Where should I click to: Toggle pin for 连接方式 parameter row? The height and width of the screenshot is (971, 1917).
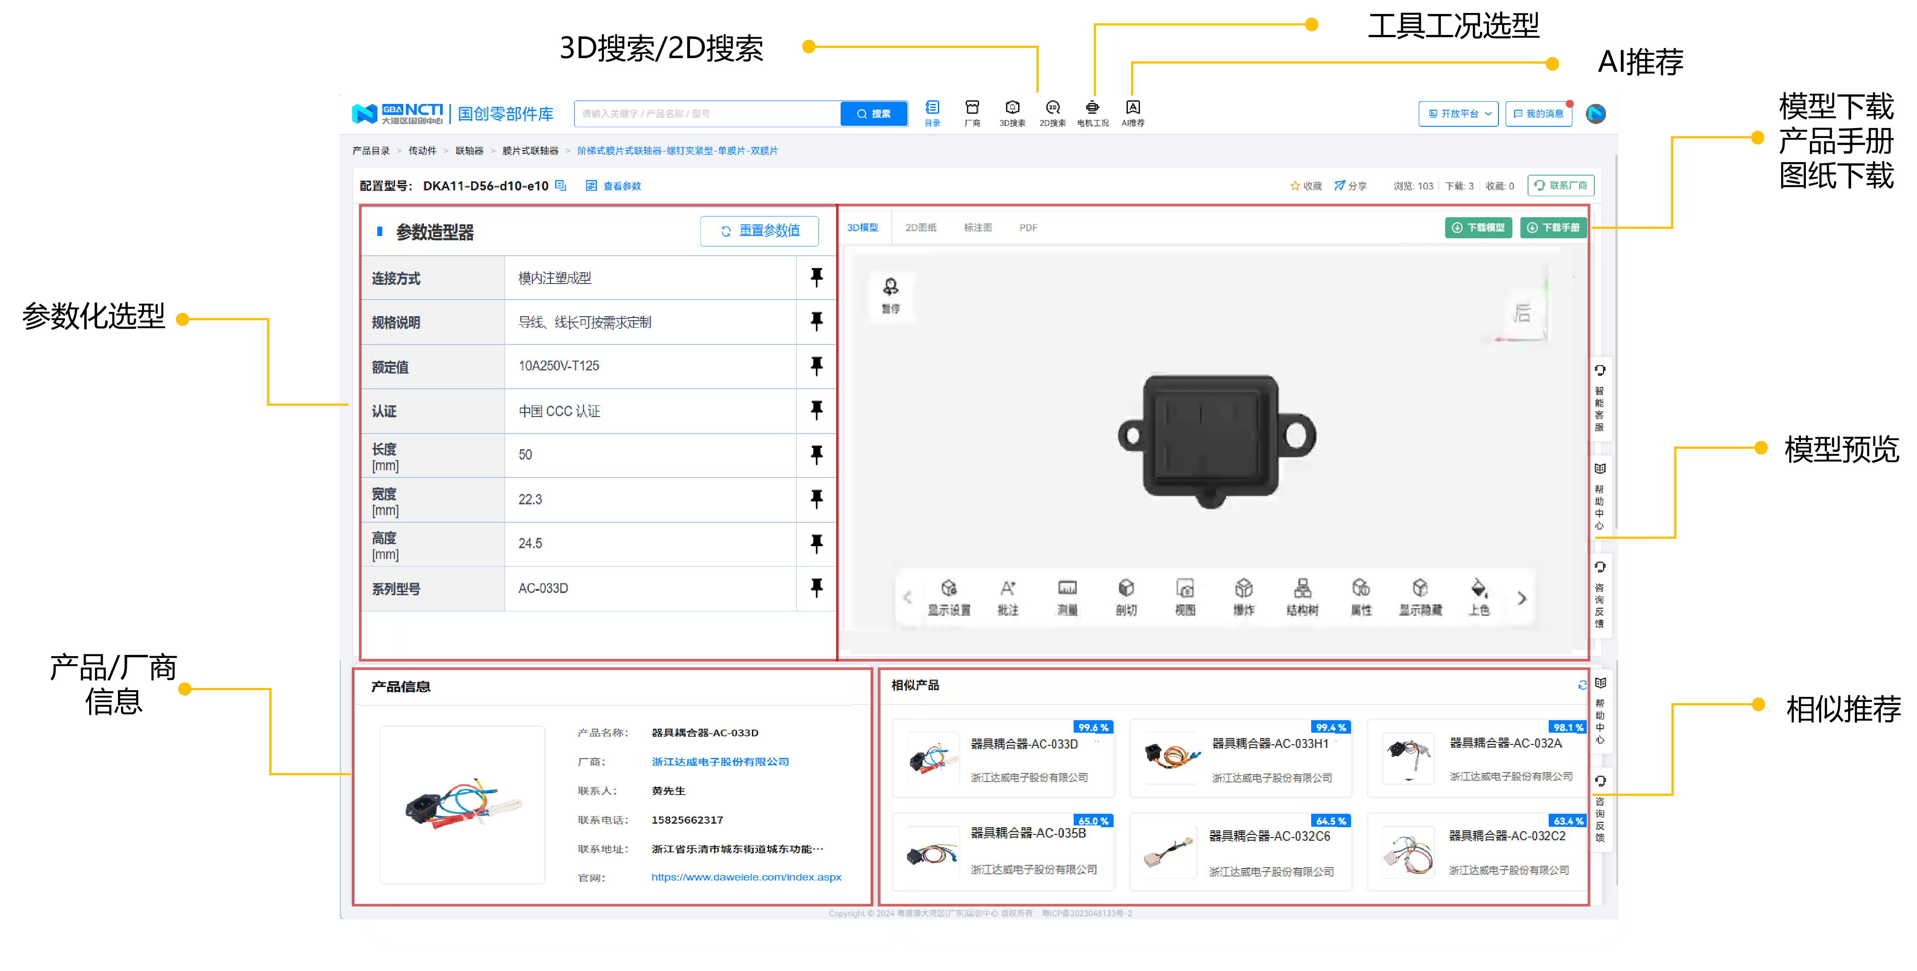tap(816, 278)
